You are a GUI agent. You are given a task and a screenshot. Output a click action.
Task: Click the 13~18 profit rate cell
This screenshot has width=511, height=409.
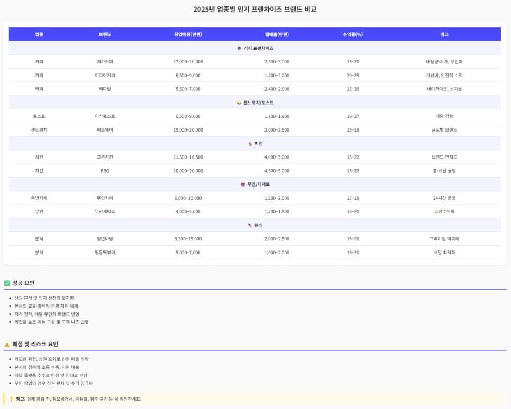pyautogui.click(x=353, y=198)
